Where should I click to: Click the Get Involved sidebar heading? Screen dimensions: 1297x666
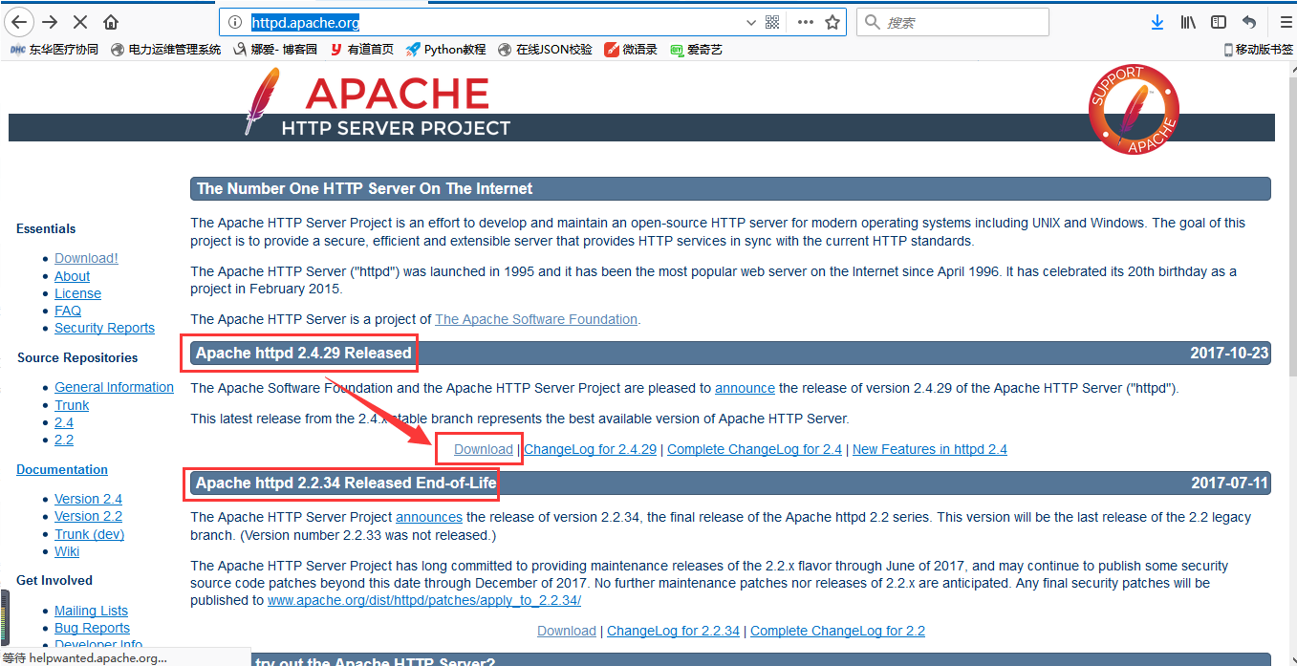(54, 580)
